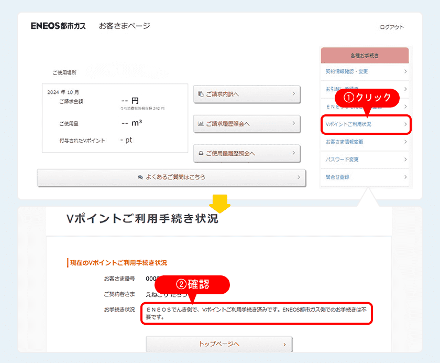Viewport: 440px width, 363px height.
Task: Open 契約情報確認・変更 in the side menu
Action: tap(365, 72)
